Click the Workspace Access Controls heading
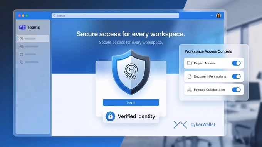 point(208,51)
